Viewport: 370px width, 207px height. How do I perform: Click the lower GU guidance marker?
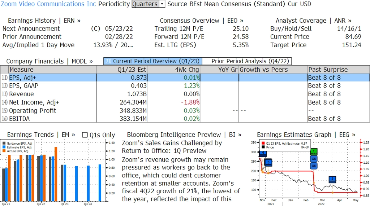pyautogui.click(x=314, y=166)
